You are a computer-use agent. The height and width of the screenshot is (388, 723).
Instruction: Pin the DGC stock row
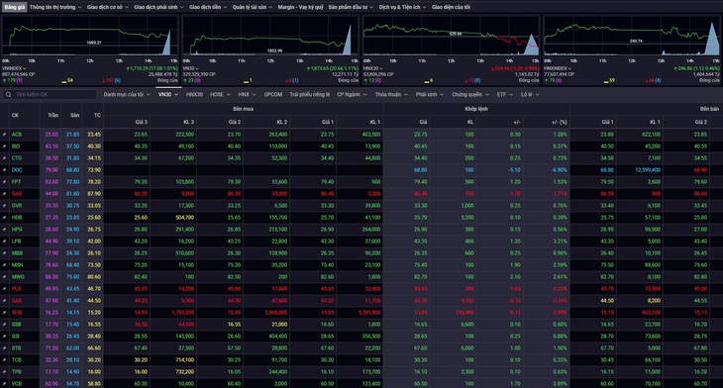point(4,170)
